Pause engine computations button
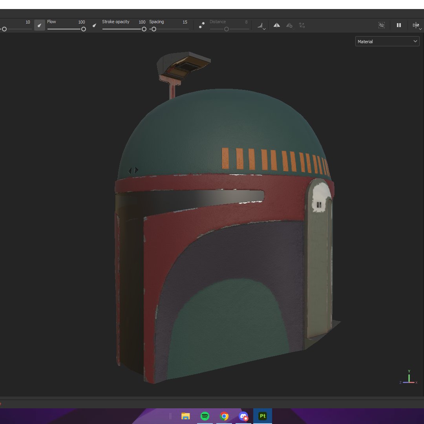 click(399, 25)
